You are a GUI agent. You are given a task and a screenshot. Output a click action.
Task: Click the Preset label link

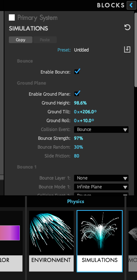64,50
